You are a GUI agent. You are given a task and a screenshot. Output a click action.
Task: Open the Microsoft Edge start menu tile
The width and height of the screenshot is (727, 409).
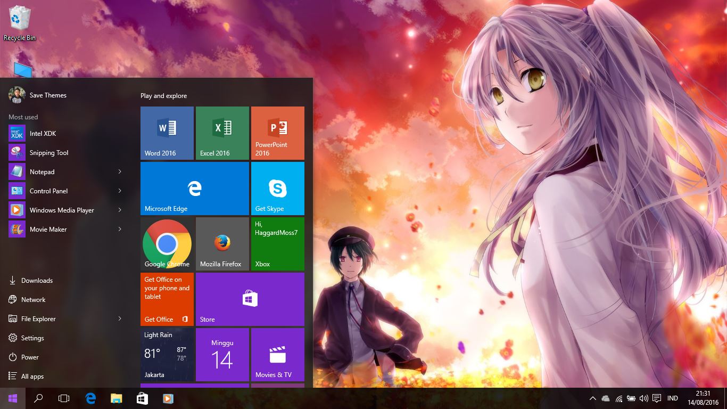[x=195, y=189]
